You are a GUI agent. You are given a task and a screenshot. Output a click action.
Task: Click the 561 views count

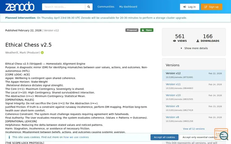180,36
